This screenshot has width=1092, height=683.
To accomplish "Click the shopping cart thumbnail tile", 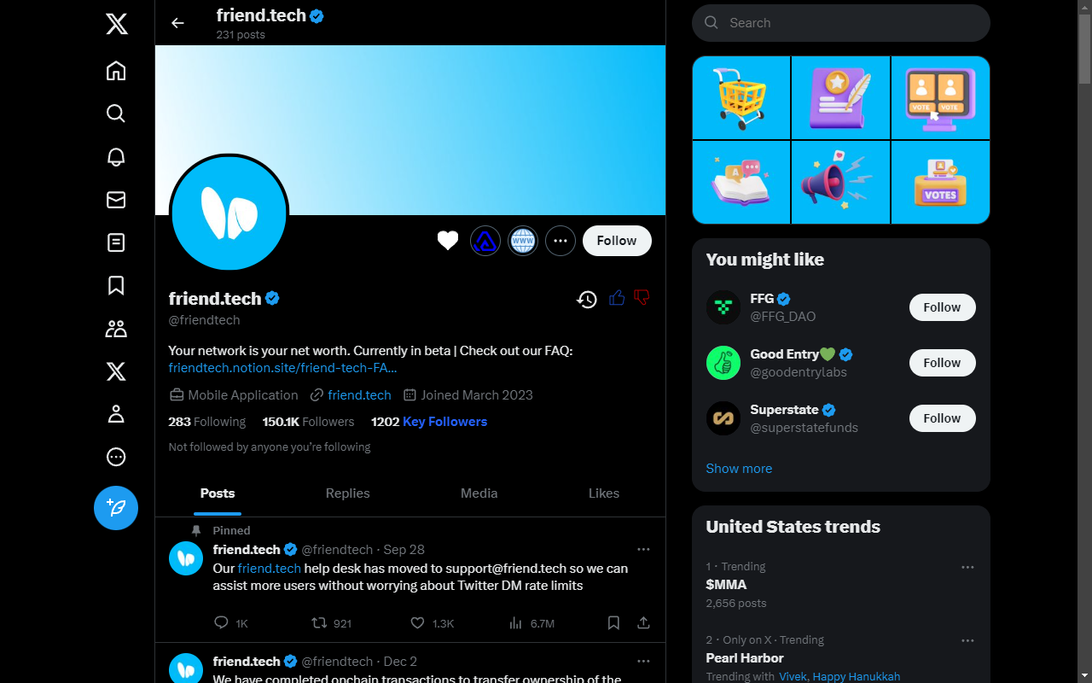I will [741, 97].
